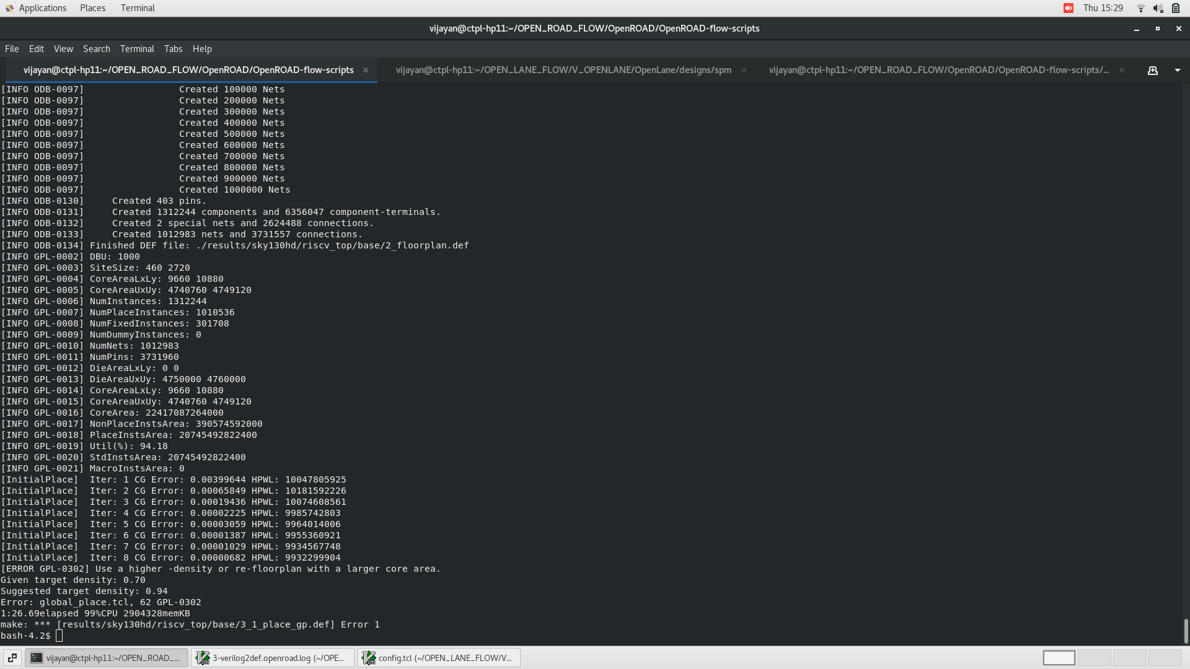Click the magnifier icon near tab bar right edge
The image size is (1190, 669).
point(1153,70)
